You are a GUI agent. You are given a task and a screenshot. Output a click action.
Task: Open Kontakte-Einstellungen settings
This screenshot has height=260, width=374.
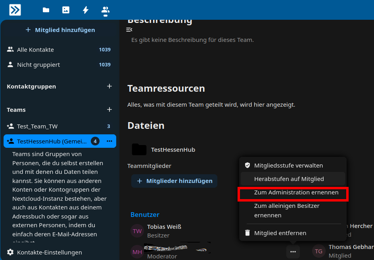[x=49, y=252]
